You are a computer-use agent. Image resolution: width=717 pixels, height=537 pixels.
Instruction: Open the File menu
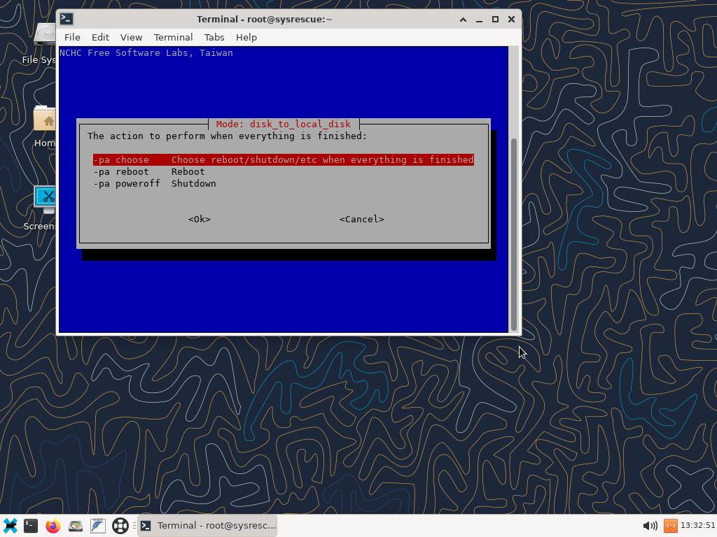pos(72,37)
